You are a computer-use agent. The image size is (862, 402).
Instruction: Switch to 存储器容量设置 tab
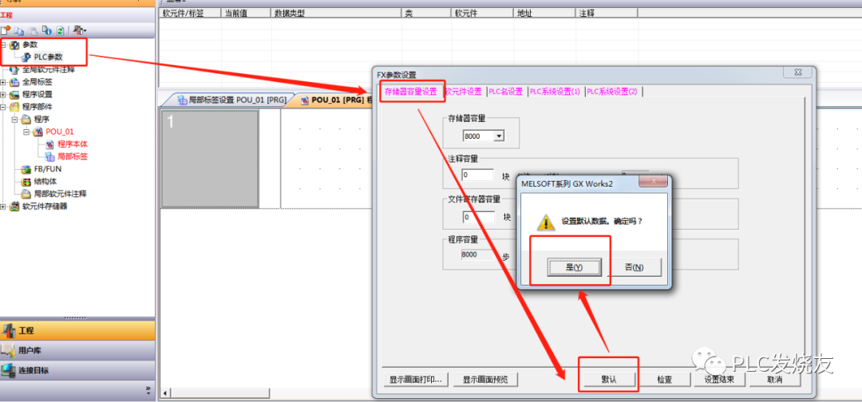point(411,92)
